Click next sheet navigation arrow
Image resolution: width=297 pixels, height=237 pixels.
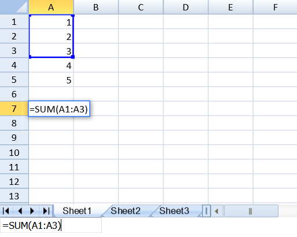click(x=32, y=211)
